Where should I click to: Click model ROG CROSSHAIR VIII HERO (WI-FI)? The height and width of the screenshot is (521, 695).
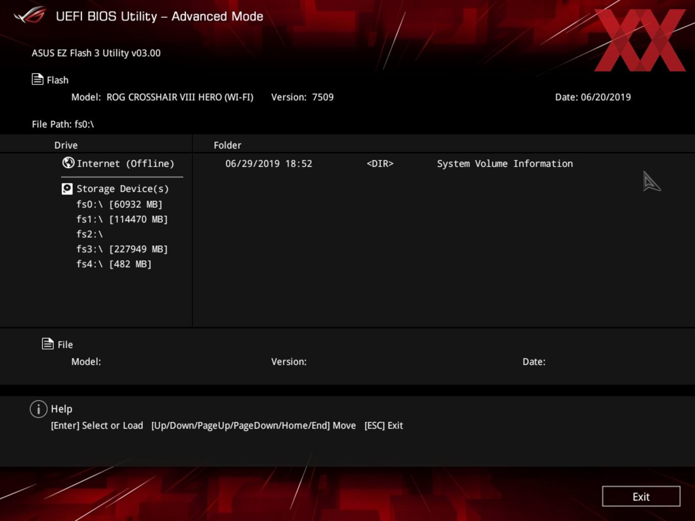click(x=180, y=97)
